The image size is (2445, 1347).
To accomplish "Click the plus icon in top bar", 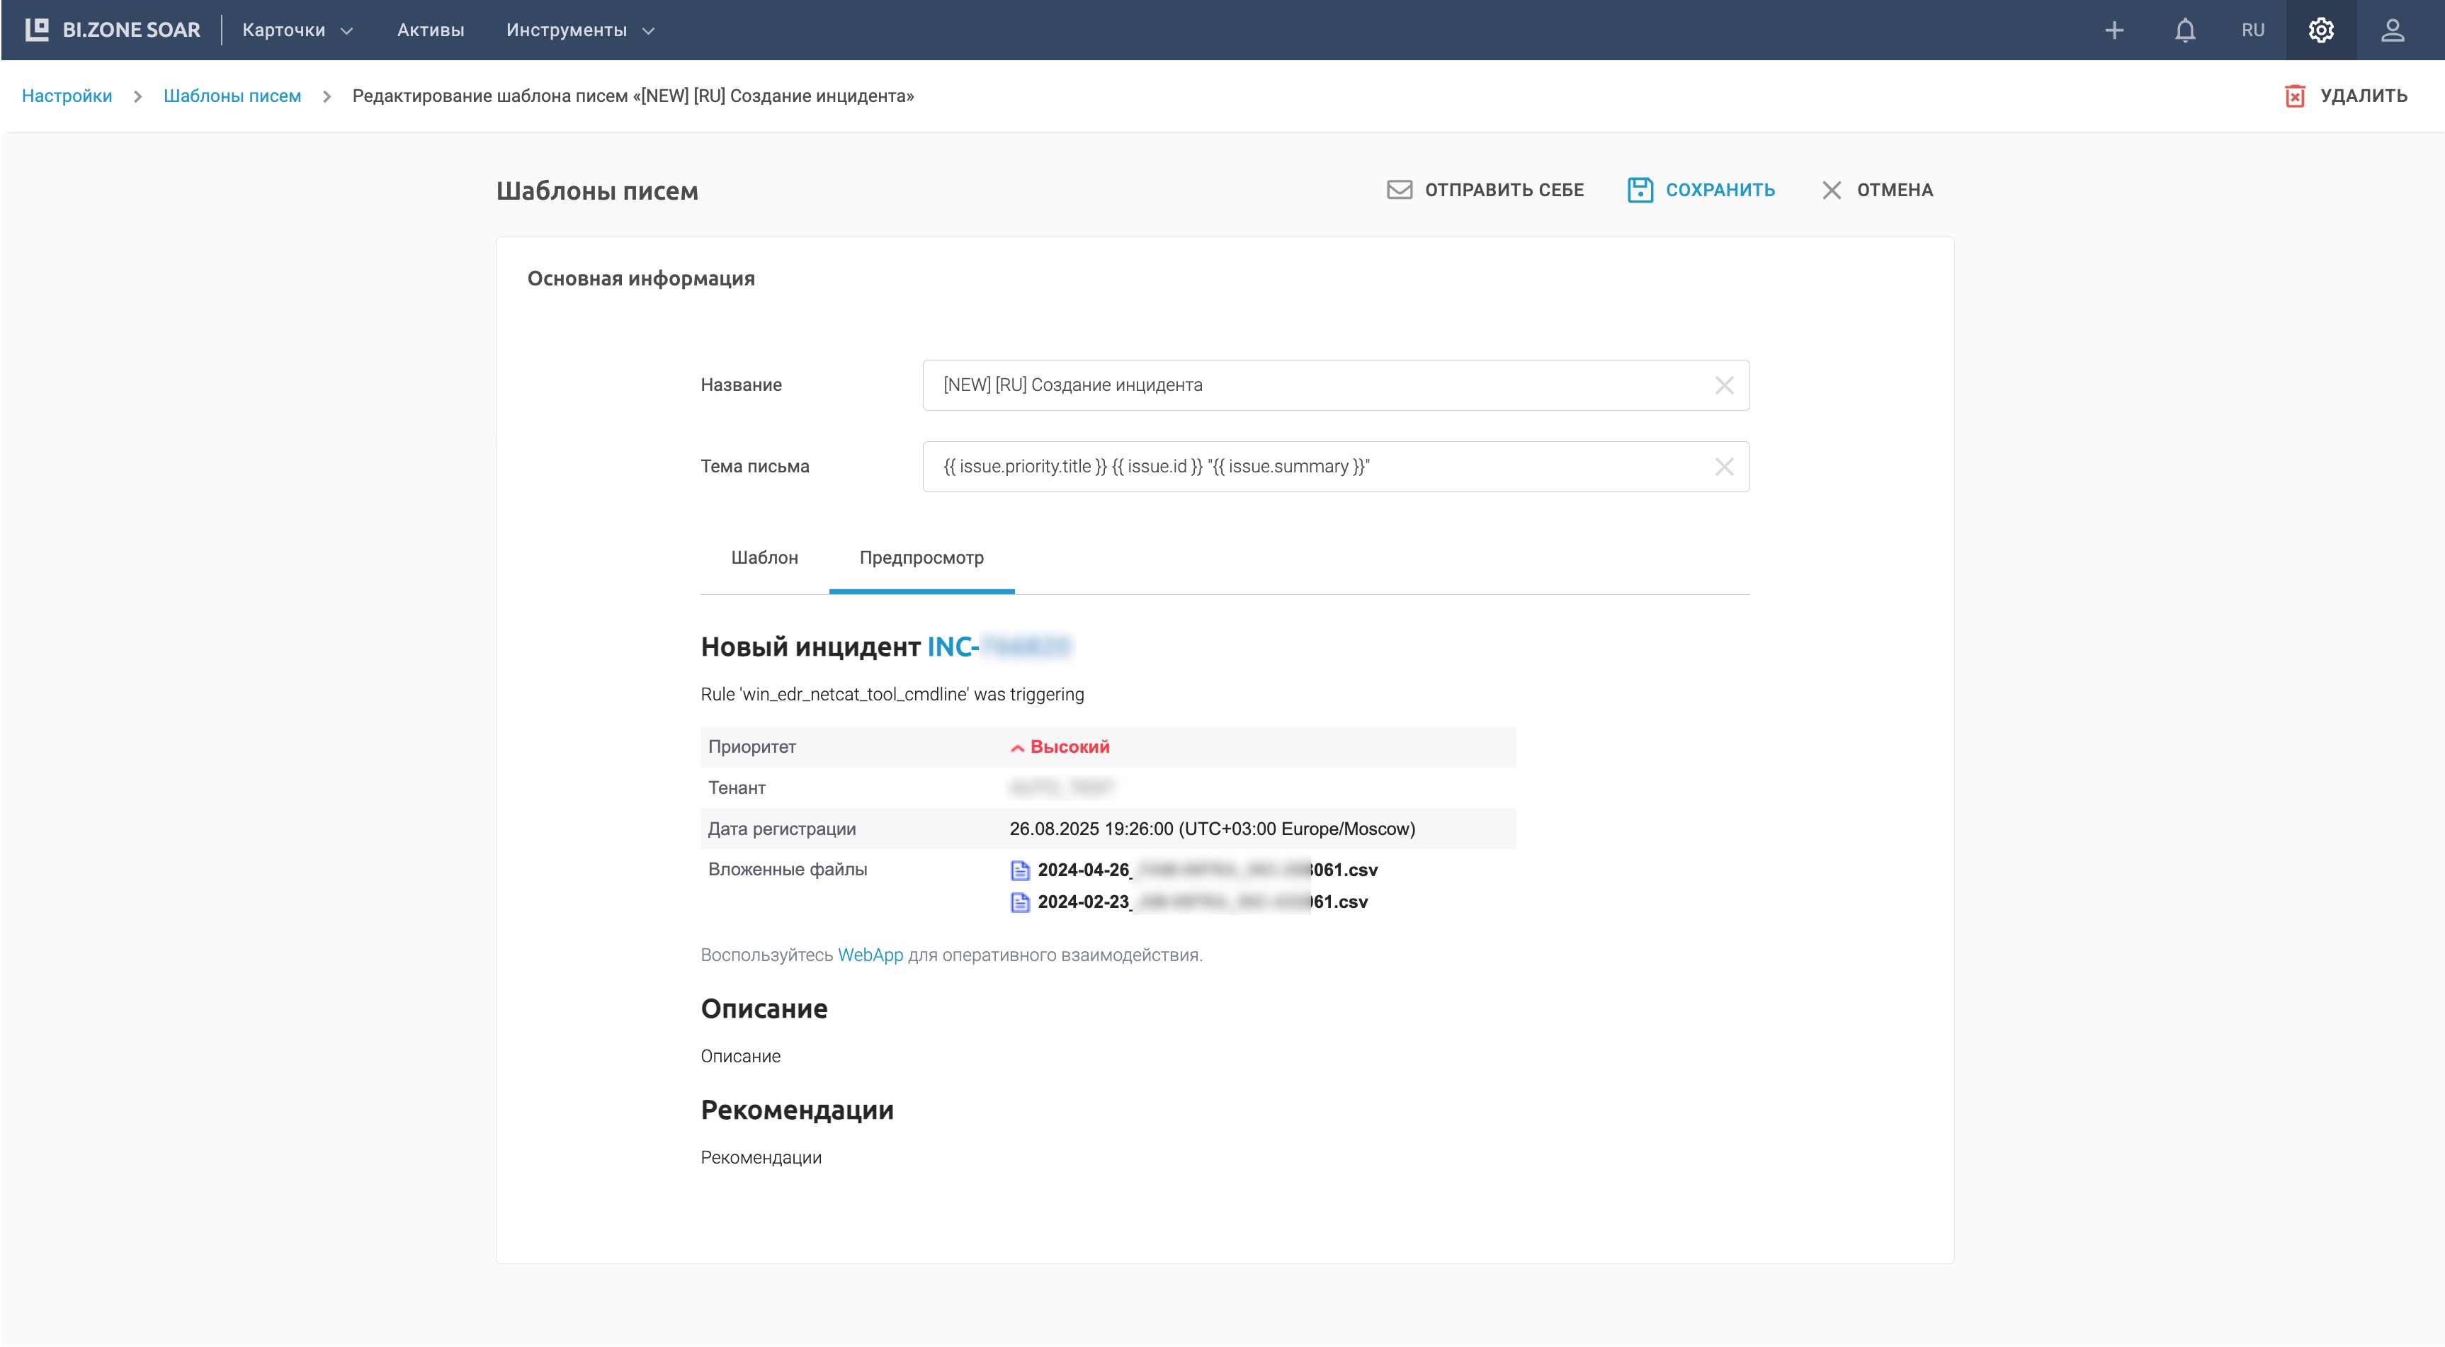I will tap(2114, 30).
